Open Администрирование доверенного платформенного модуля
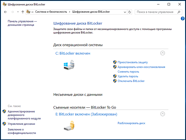This screenshot has width=186, height=140. pos(24,115)
